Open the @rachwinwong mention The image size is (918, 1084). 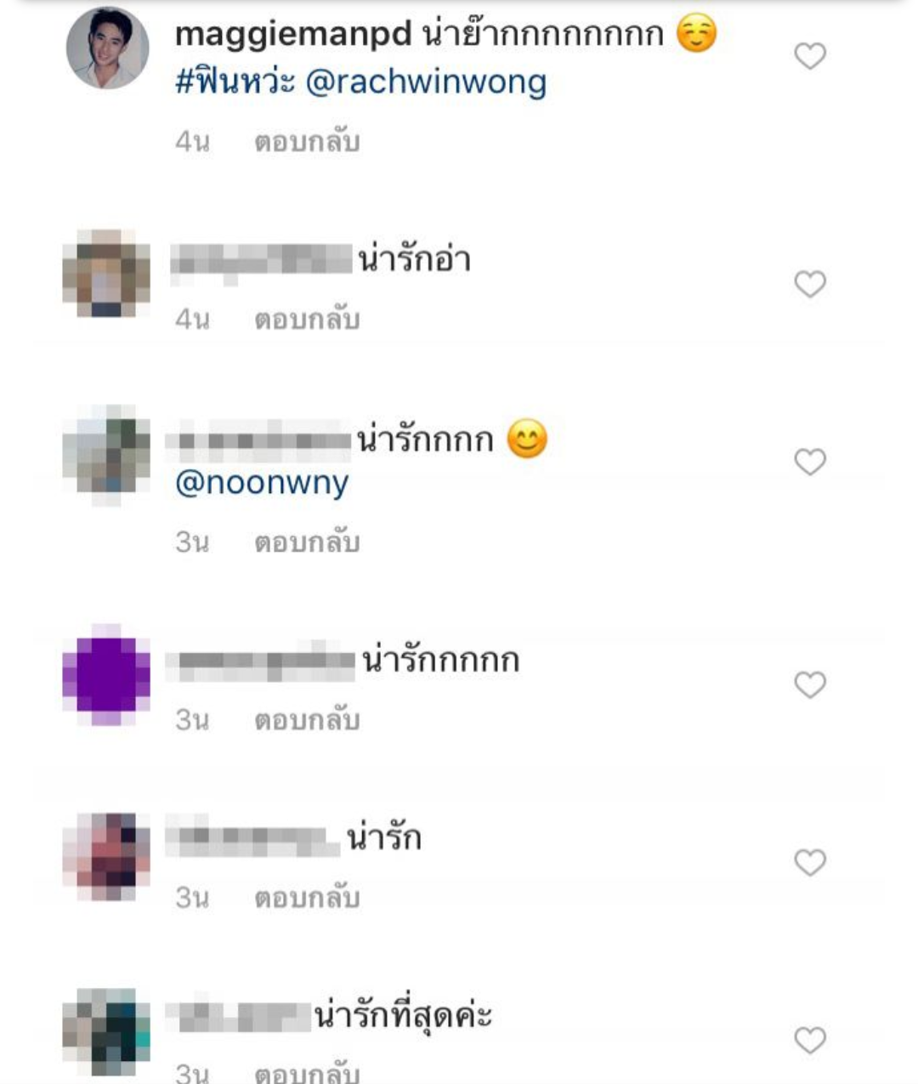click(426, 82)
